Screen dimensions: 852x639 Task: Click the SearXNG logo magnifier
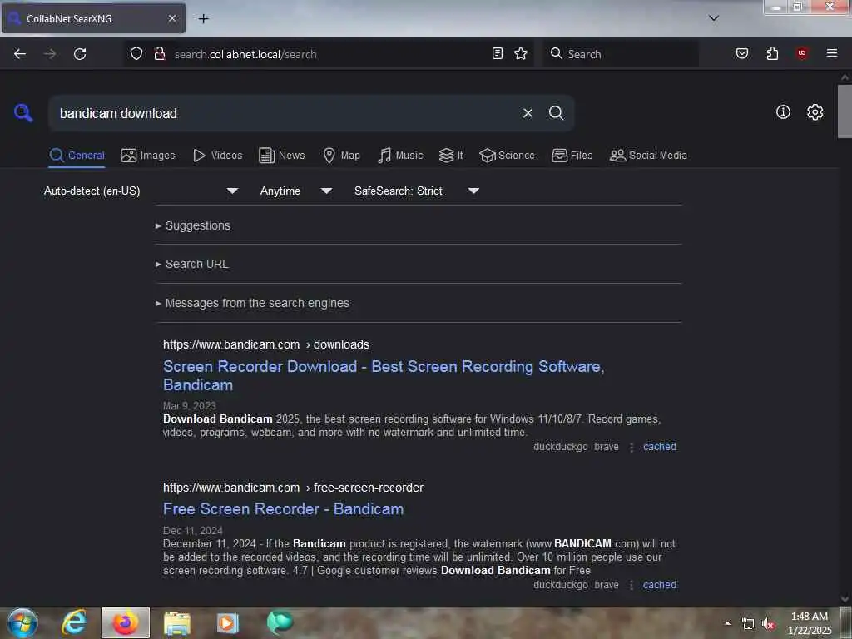(x=23, y=113)
